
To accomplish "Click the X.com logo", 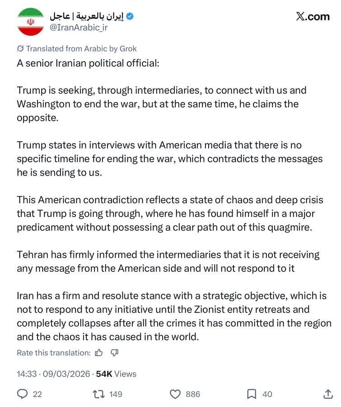I will (x=313, y=16).
